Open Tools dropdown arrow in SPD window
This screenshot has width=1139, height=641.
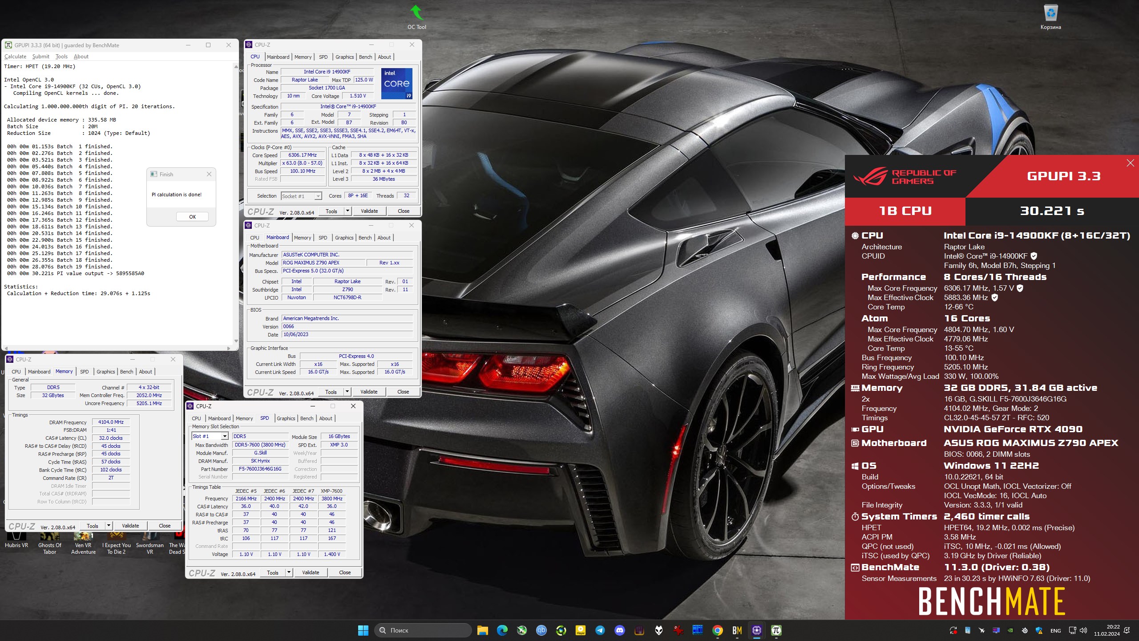[289, 572]
